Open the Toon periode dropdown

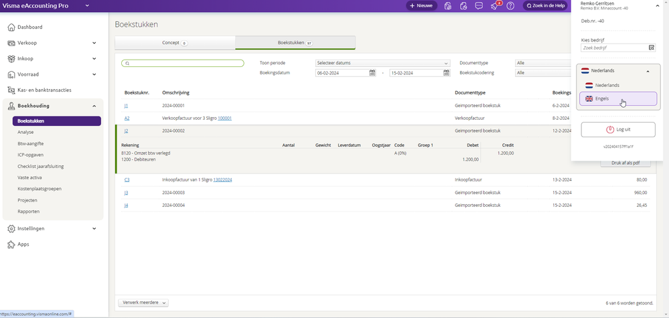(x=382, y=63)
